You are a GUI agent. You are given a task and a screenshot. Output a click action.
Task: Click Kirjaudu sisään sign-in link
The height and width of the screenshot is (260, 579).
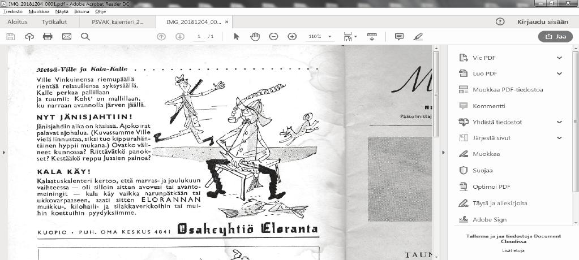(x=543, y=21)
